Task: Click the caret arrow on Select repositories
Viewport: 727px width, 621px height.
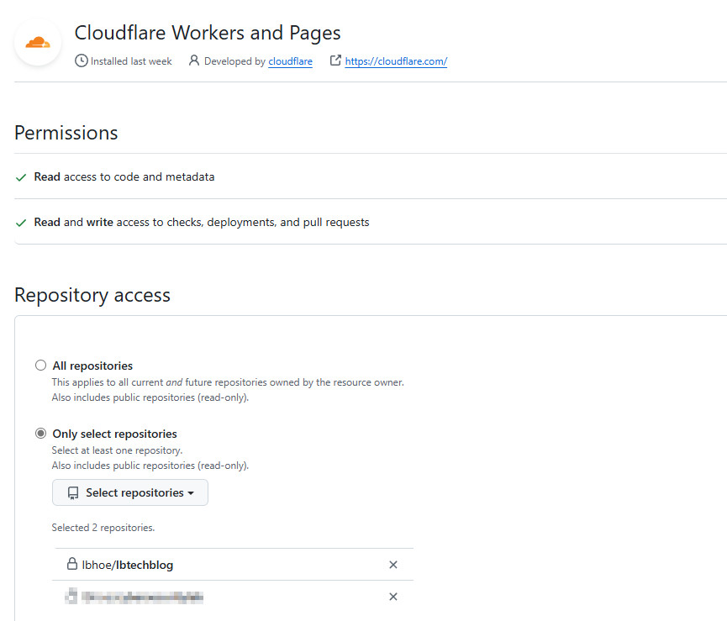Action: click(x=192, y=493)
